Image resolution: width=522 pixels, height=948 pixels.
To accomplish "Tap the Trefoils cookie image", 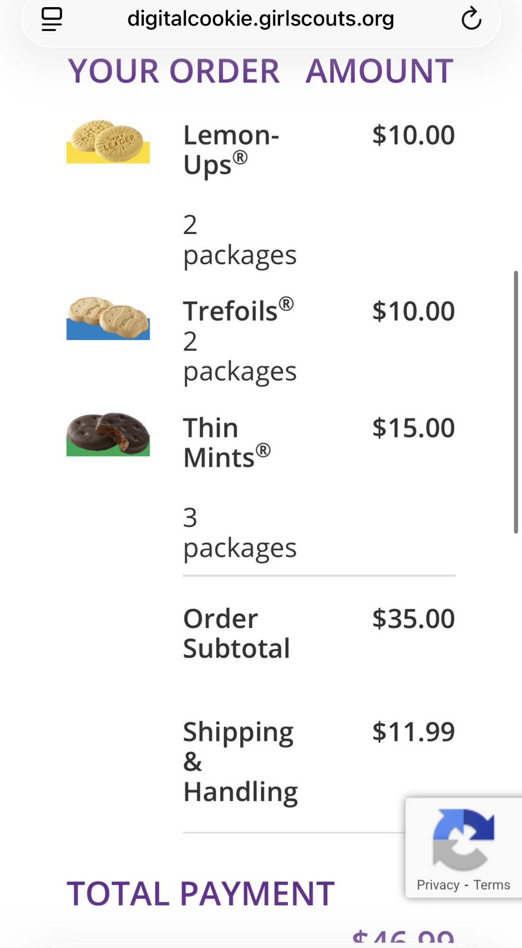I will 108,318.
